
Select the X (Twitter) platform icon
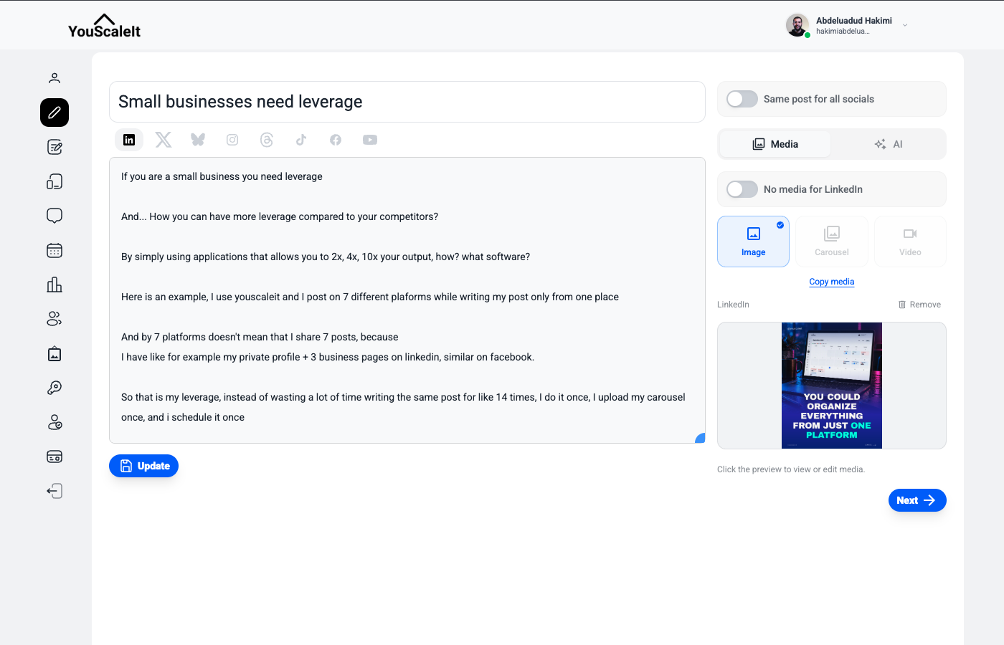tap(164, 140)
